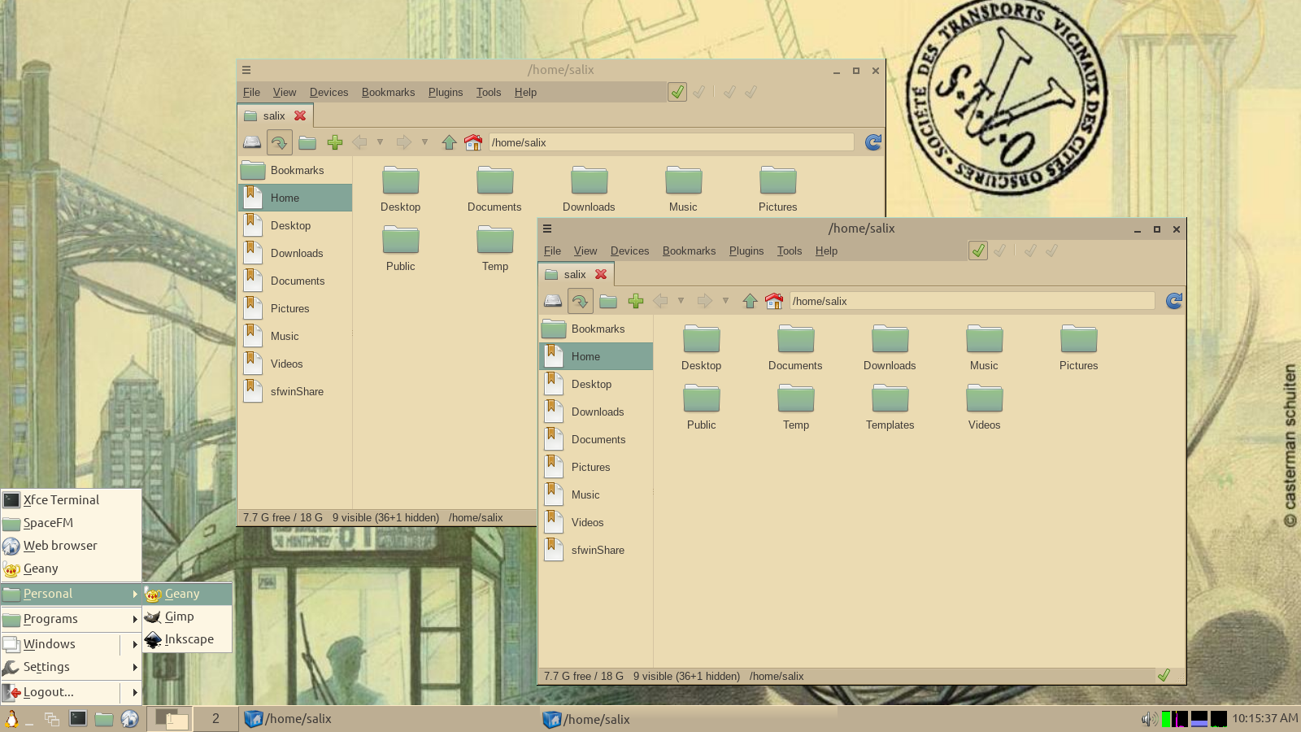Open the window menu icon of the back window title bar
This screenshot has width=1301, height=732.
246,70
